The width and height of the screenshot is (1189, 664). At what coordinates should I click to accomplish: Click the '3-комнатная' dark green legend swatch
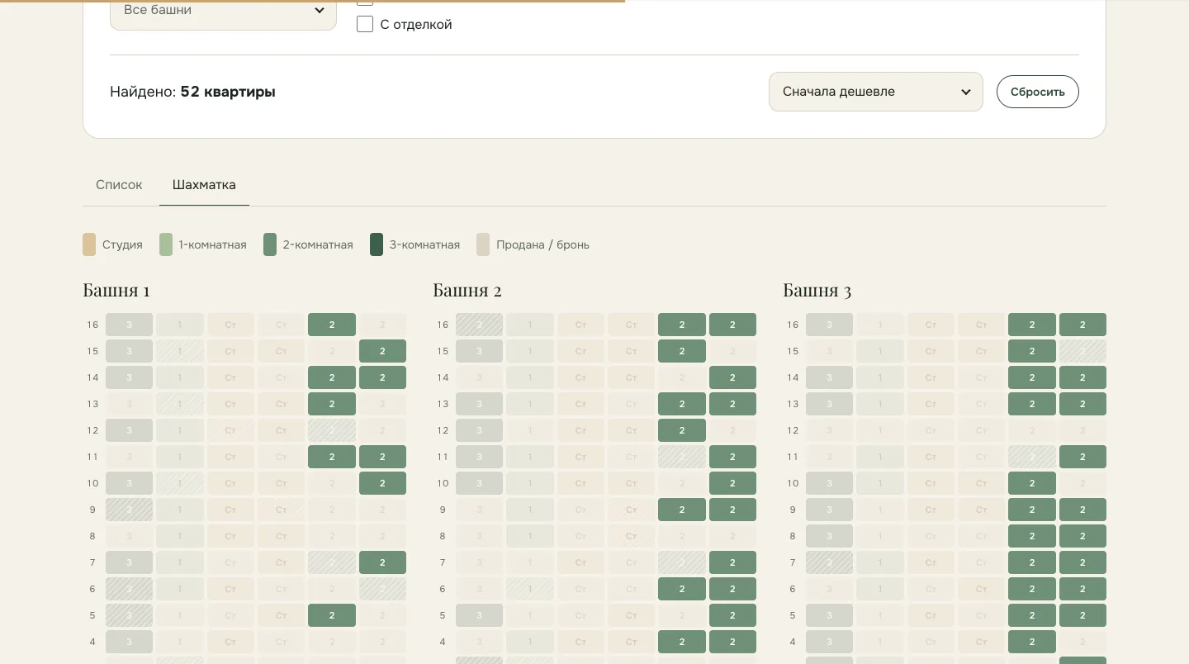pyautogui.click(x=377, y=244)
